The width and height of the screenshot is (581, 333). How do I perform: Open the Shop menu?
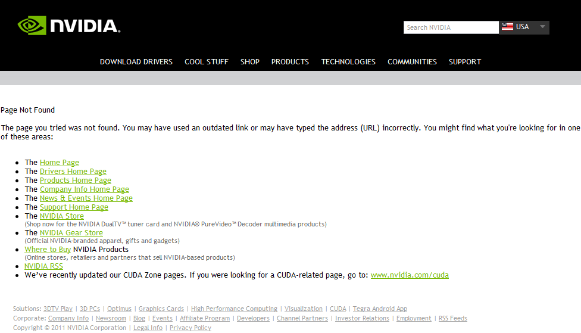tap(250, 62)
